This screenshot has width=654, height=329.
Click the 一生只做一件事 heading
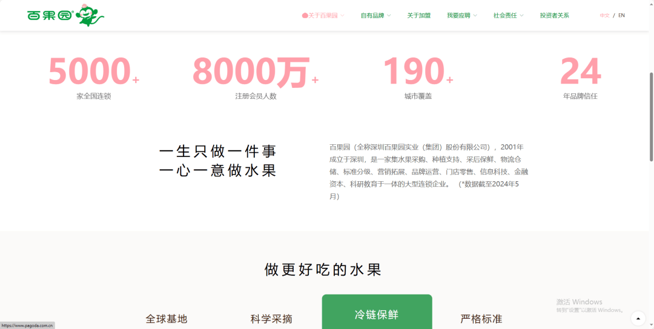pos(218,151)
